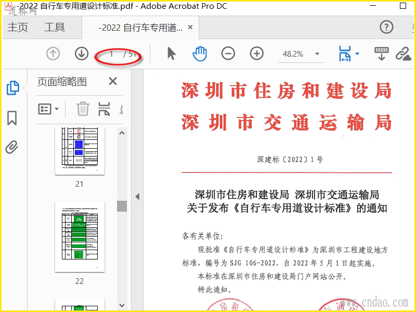The image size is (416, 312).
Task: Click the share link cloud icon
Action: (404, 54)
